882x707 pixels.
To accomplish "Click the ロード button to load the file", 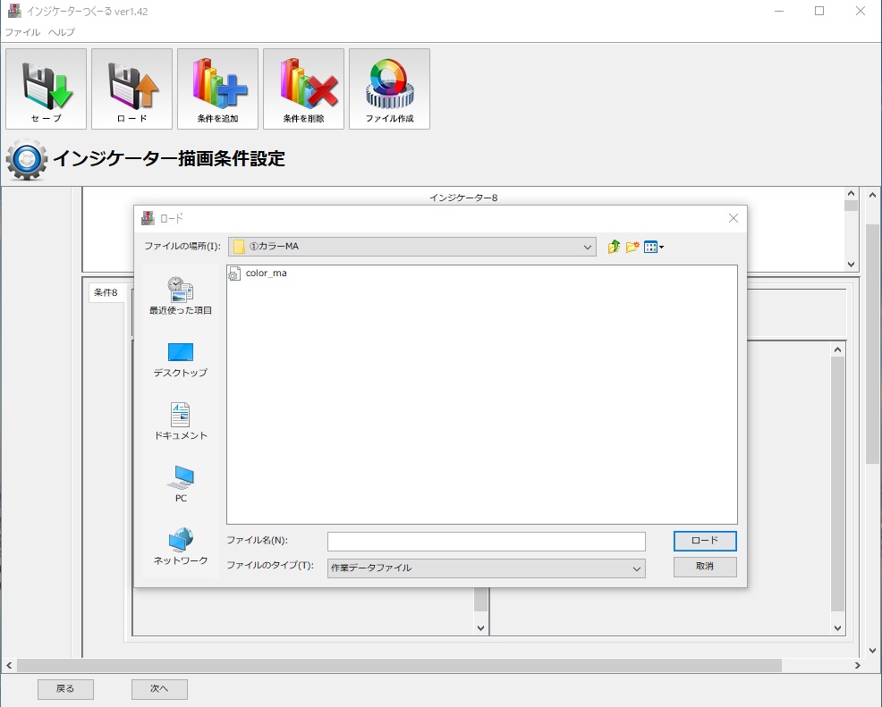I will [704, 541].
